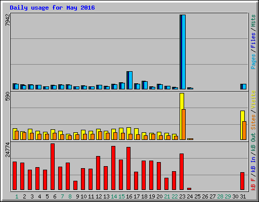
Task: Select the red kB bar for day 1
Action: (x=15, y=176)
